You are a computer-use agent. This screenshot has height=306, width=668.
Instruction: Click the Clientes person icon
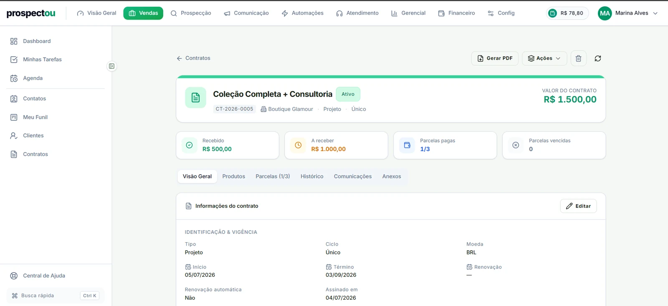pos(14,135)
